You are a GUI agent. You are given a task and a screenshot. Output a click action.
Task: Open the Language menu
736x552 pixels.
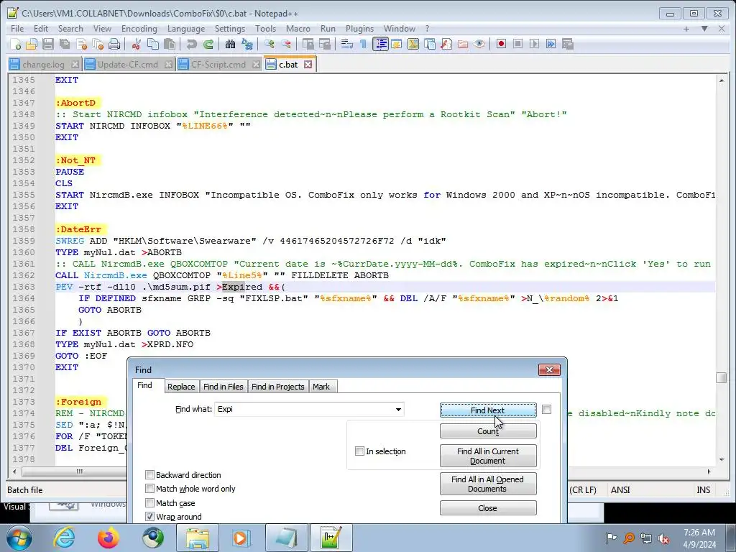pos(186,29)
